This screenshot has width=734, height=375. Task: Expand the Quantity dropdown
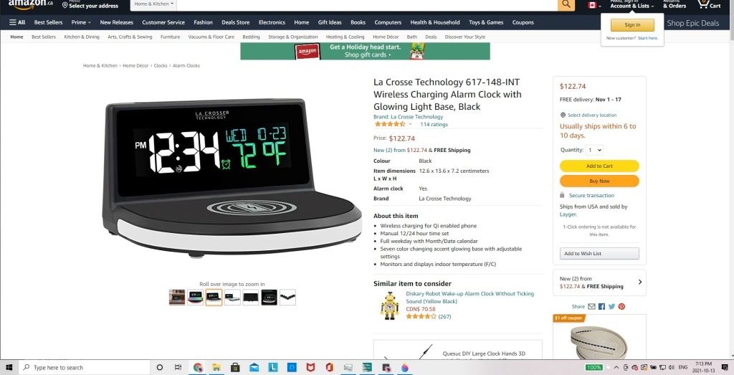[x=594, y=151]
